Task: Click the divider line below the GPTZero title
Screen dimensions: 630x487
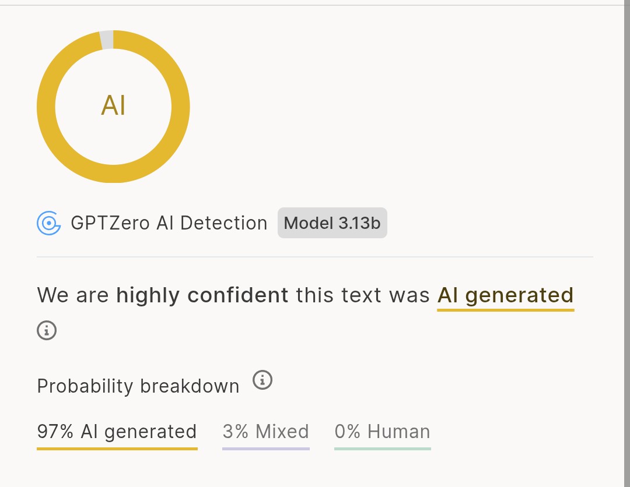Action: (315, 256)
